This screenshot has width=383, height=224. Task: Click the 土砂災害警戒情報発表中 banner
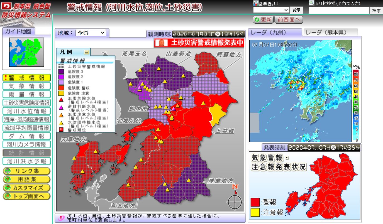coord(199,43)
